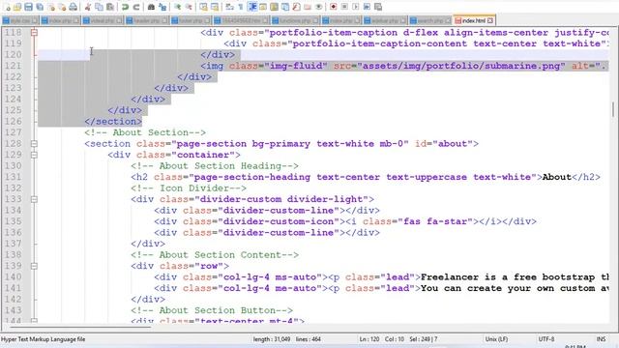The height and width of the screenshot is (348, 619).
Task: Close the index.html tab
Action: [x=490, y=20]
